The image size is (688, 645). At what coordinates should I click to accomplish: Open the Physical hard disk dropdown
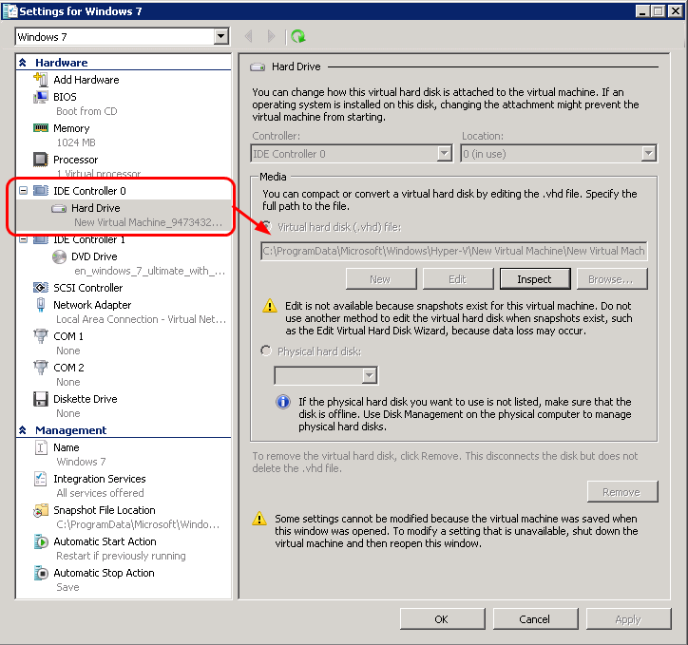click(x=370, y=375)
